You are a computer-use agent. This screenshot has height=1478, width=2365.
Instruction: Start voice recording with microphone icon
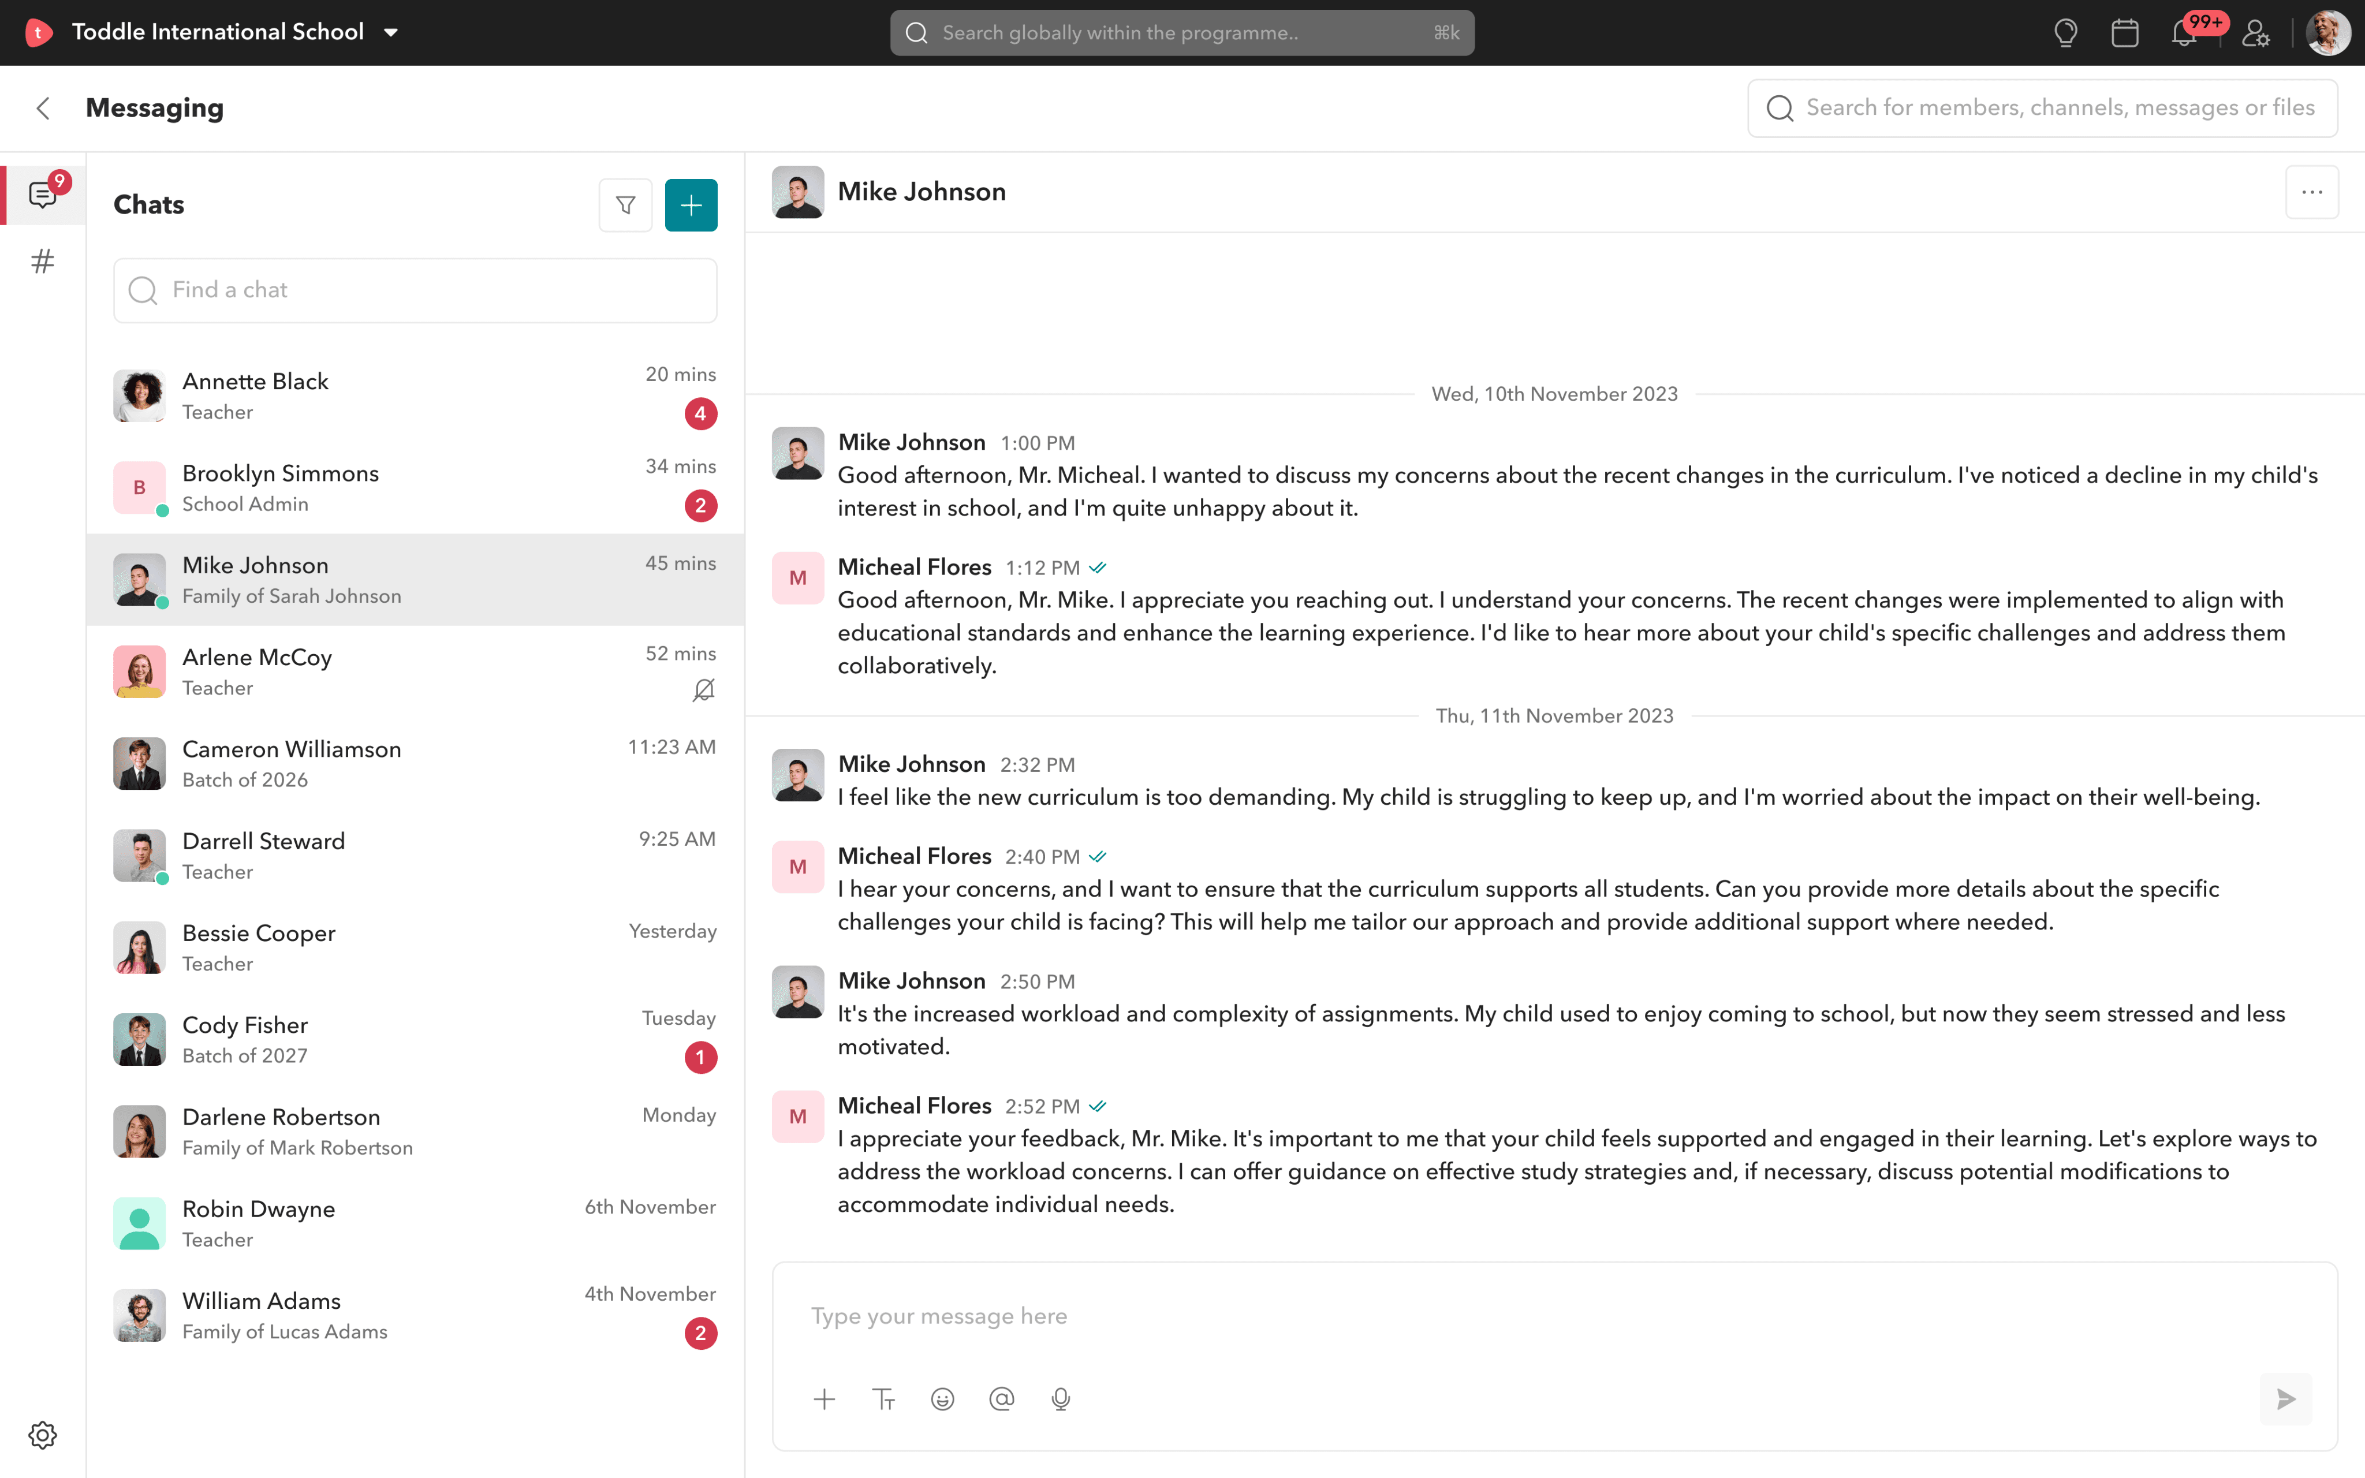(x=1060, y=1399)
